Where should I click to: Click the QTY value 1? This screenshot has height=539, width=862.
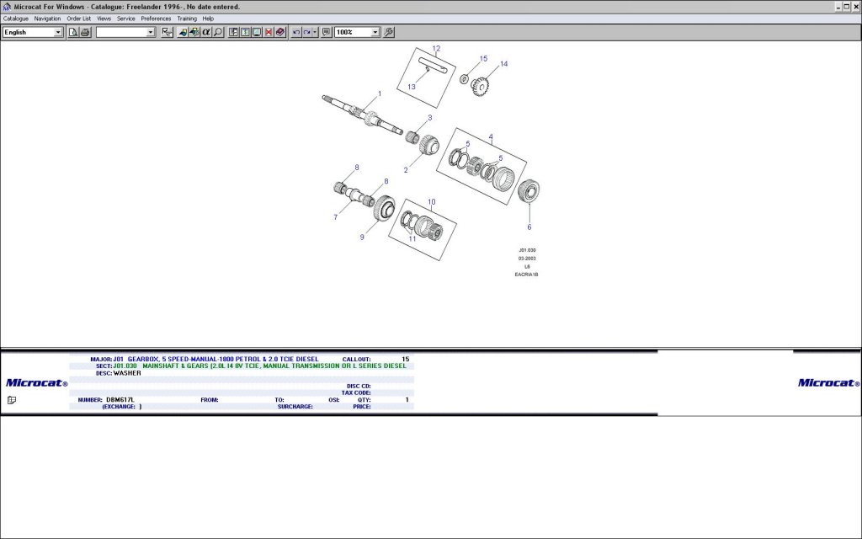pyautogui.click(x=407, y=400)
